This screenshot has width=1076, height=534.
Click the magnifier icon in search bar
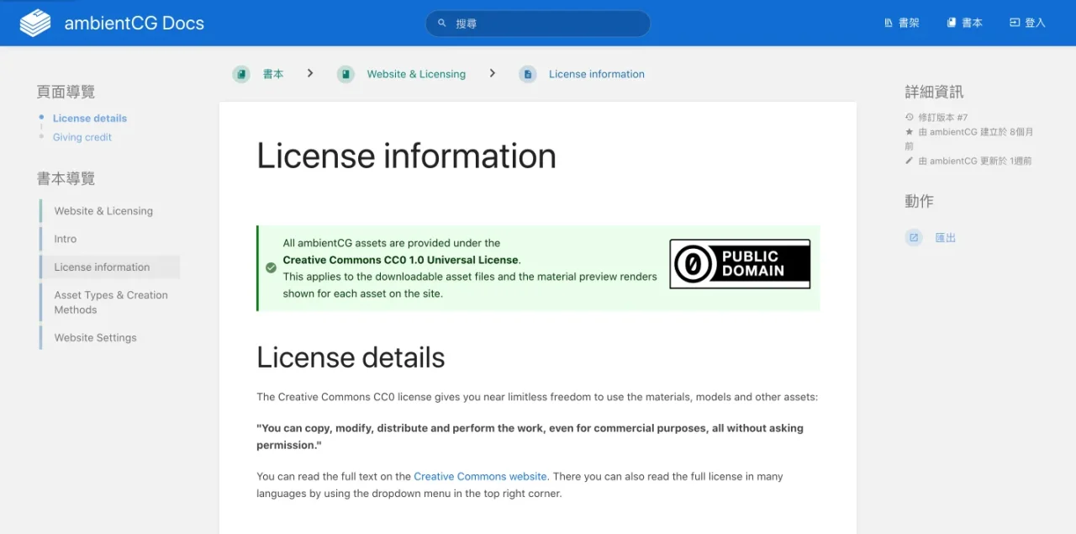[x=442, y=24]
